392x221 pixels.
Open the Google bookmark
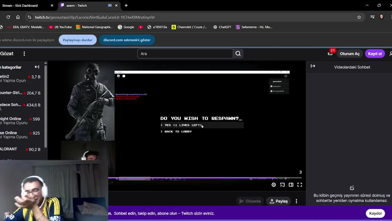click(126, 27)
